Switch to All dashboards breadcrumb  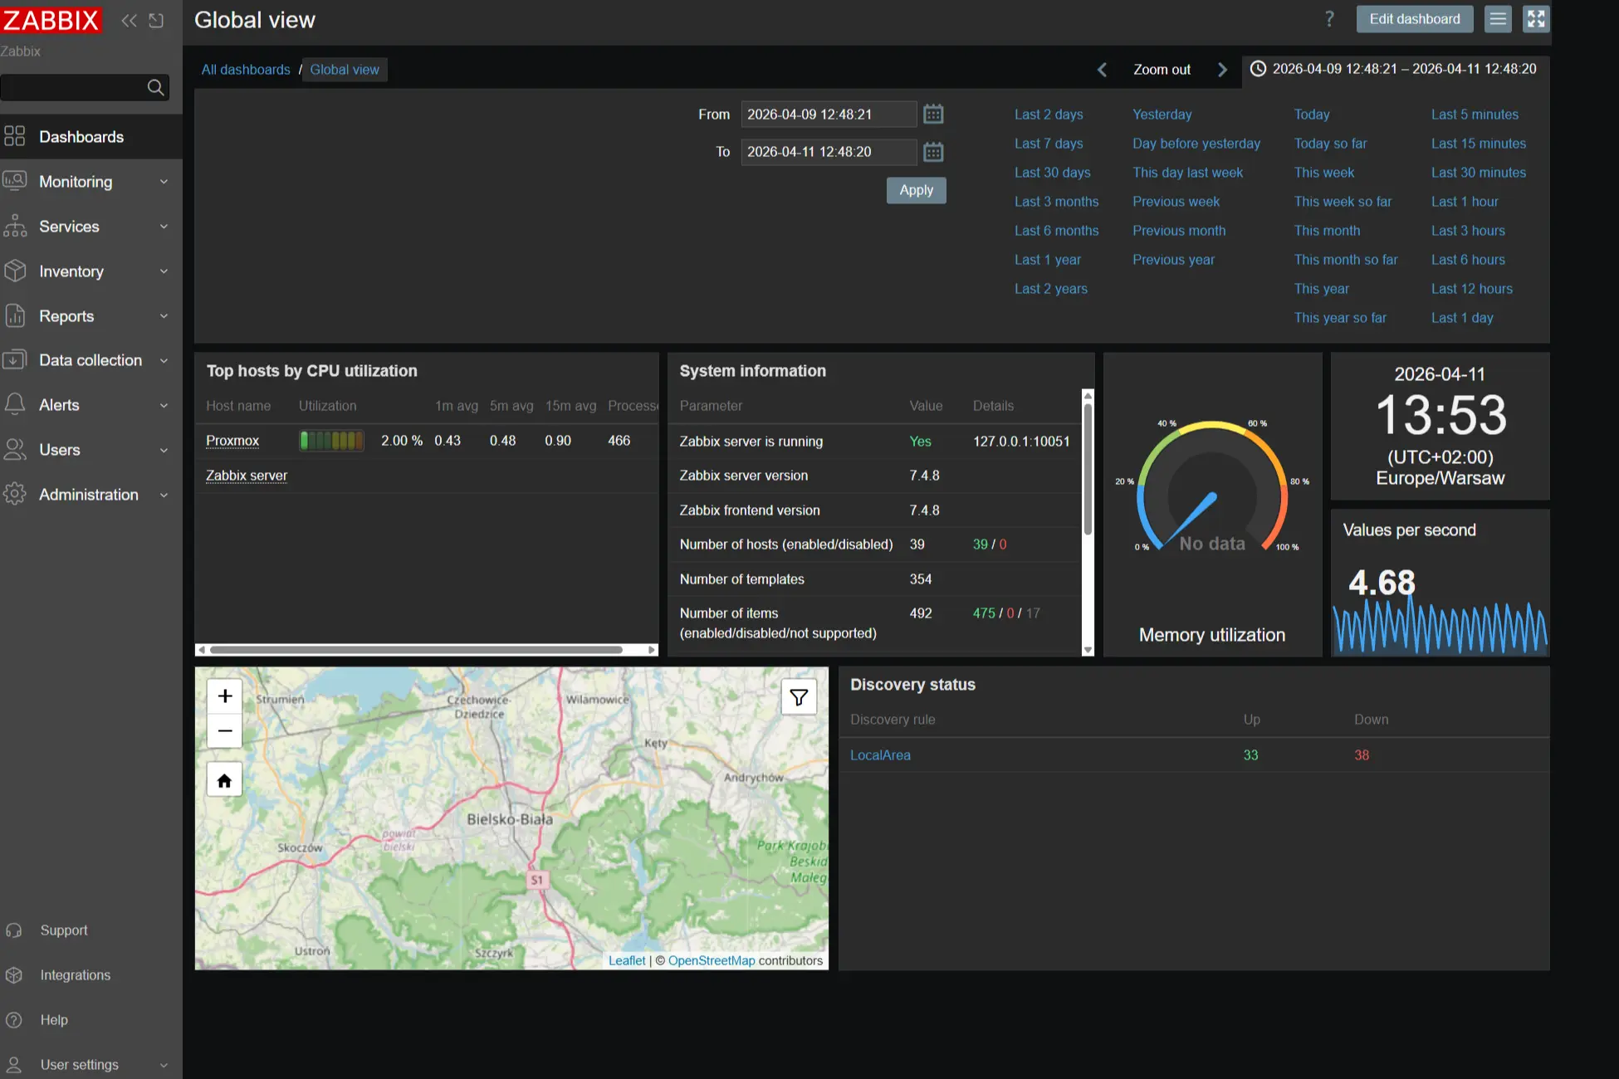point(245,69)
